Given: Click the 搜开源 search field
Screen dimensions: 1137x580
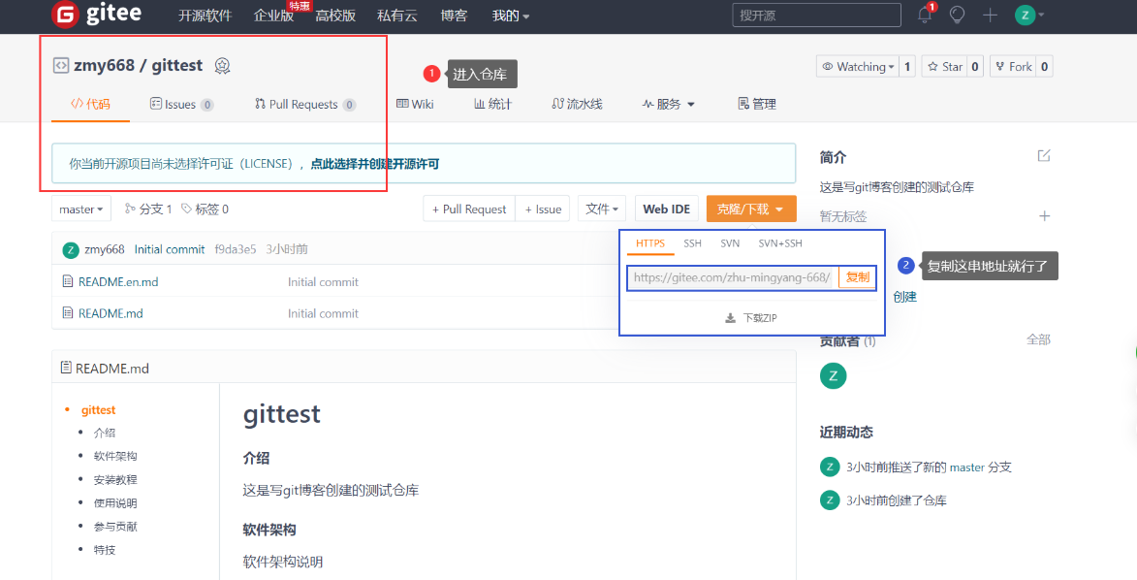Looking at the screenshot, I should pyautogui.click(x=816, y=16).
